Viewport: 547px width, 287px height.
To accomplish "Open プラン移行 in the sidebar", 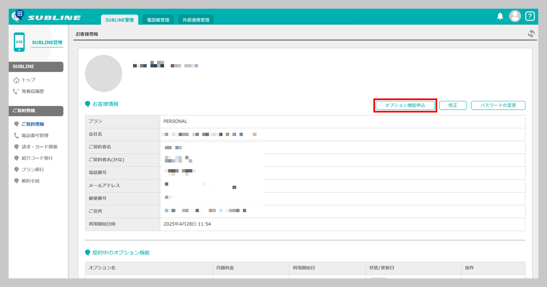I will pyautogui.click(x=33, y=170).
